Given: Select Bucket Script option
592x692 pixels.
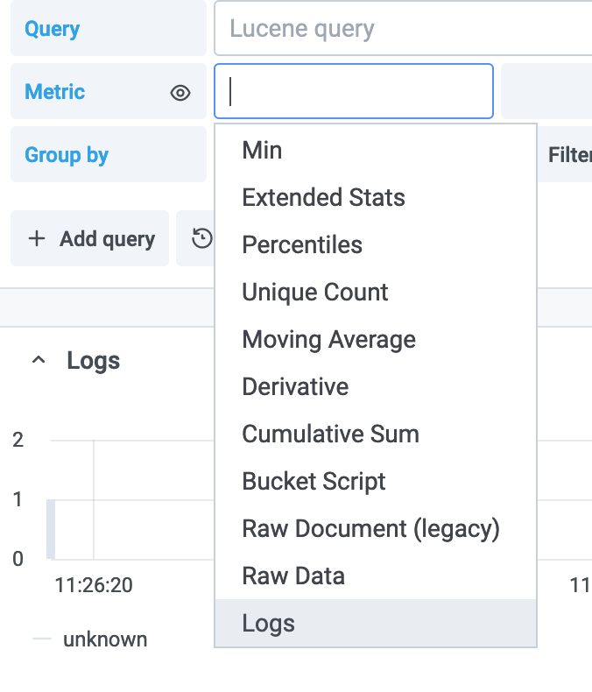Looking at the screenshot, I should [x=314, y=482].
